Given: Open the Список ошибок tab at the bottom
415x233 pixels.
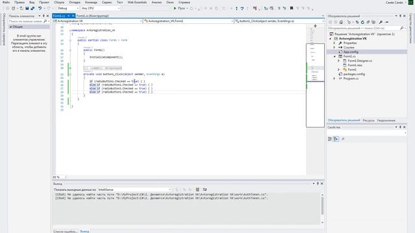Looking at the screenshot, I should click(x=65, y=232).
